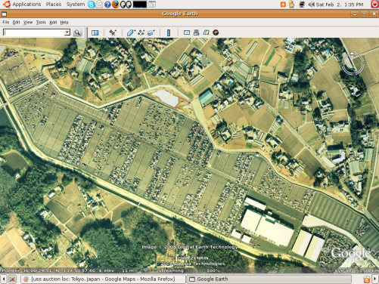
Task: Open the System panel menu
Action: [76, 5]
